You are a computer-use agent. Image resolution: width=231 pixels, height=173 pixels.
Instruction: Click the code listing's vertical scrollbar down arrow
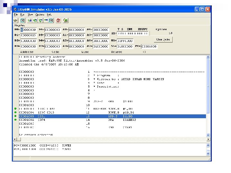point(208,135)
